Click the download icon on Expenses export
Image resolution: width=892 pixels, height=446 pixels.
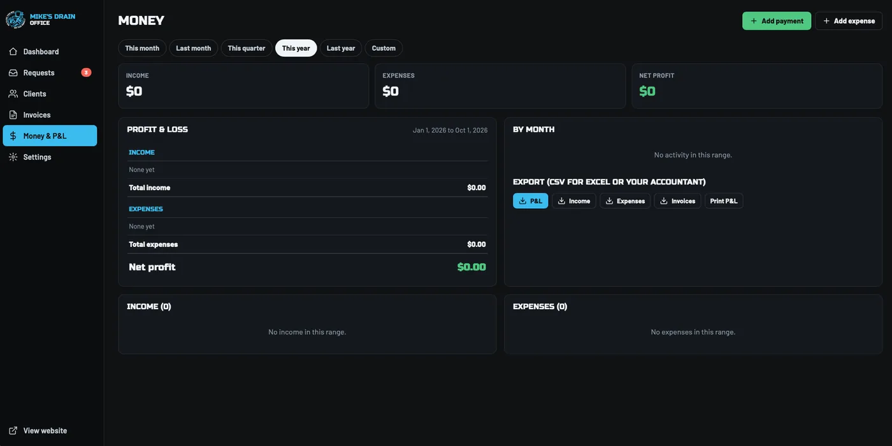tap(609, 201)
